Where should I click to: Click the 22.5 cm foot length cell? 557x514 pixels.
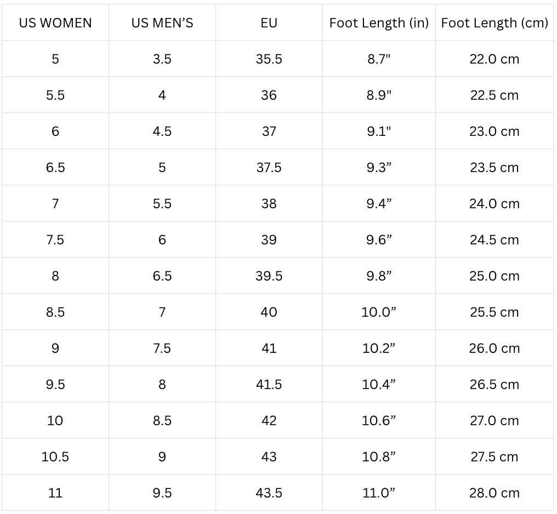pyautogui.click(x=495, y=95)
